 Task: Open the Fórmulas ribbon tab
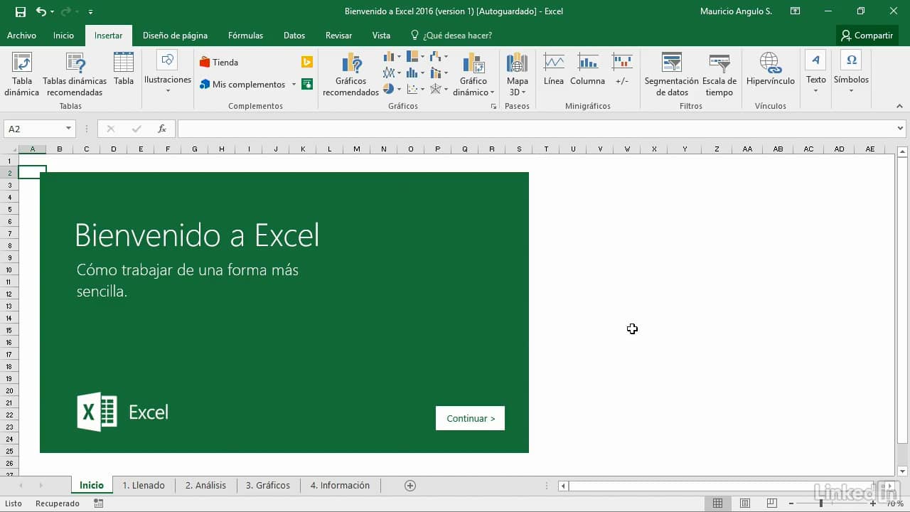tap(245, 36)
